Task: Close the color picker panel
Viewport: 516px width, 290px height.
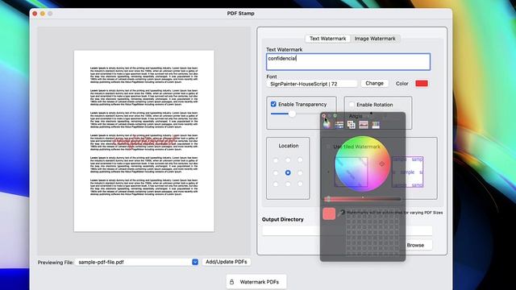Action: pos(324,116)
